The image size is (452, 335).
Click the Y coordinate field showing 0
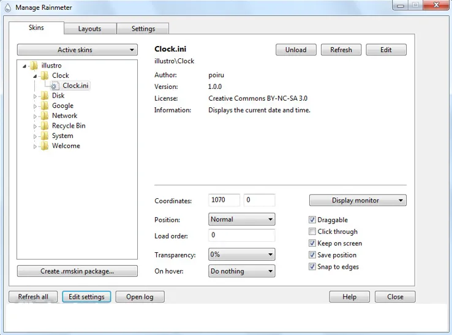coord(260,200)
